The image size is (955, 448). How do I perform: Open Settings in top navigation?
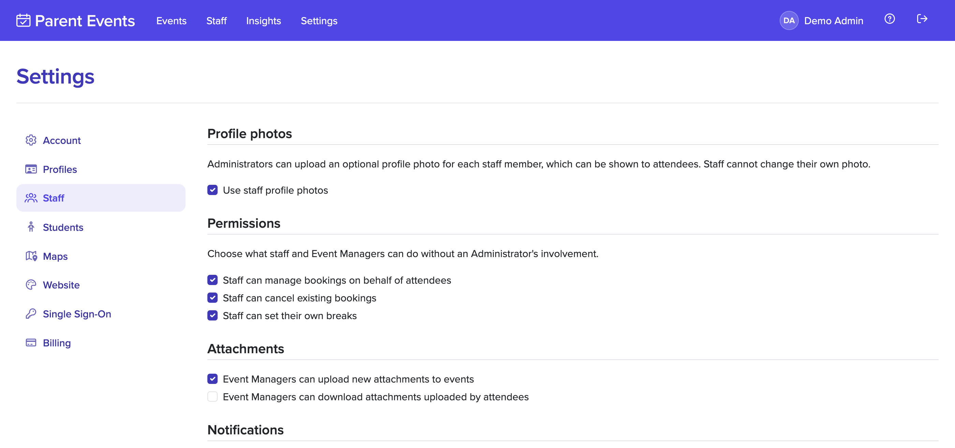319,21
